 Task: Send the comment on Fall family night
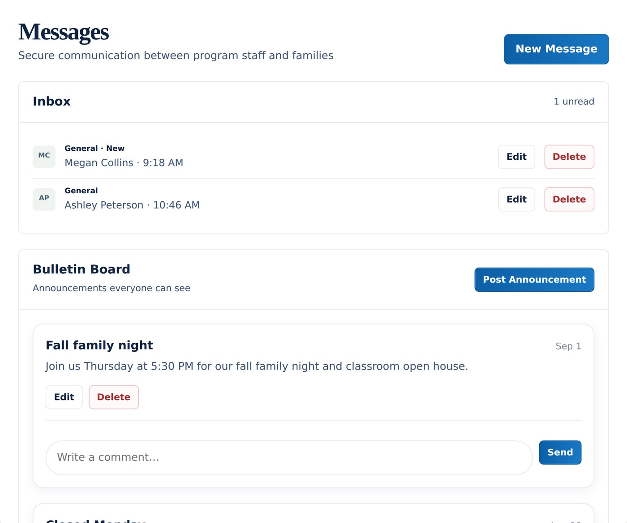(560, 453)
